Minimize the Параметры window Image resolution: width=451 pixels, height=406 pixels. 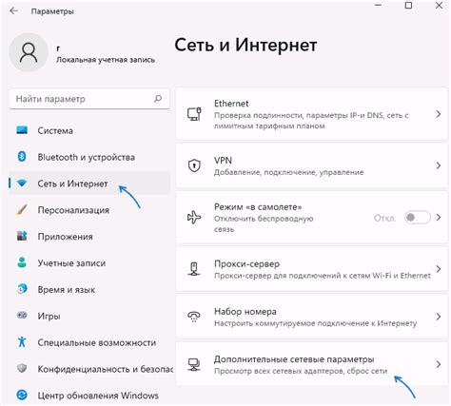378,5
